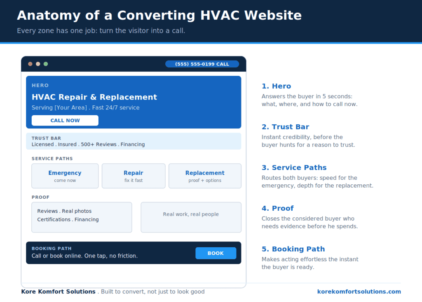Open the Emergency service path card
The image size is (422, 302).
[x=65, y=176]
